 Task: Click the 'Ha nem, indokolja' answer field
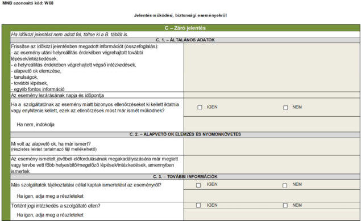click(272, 124)
